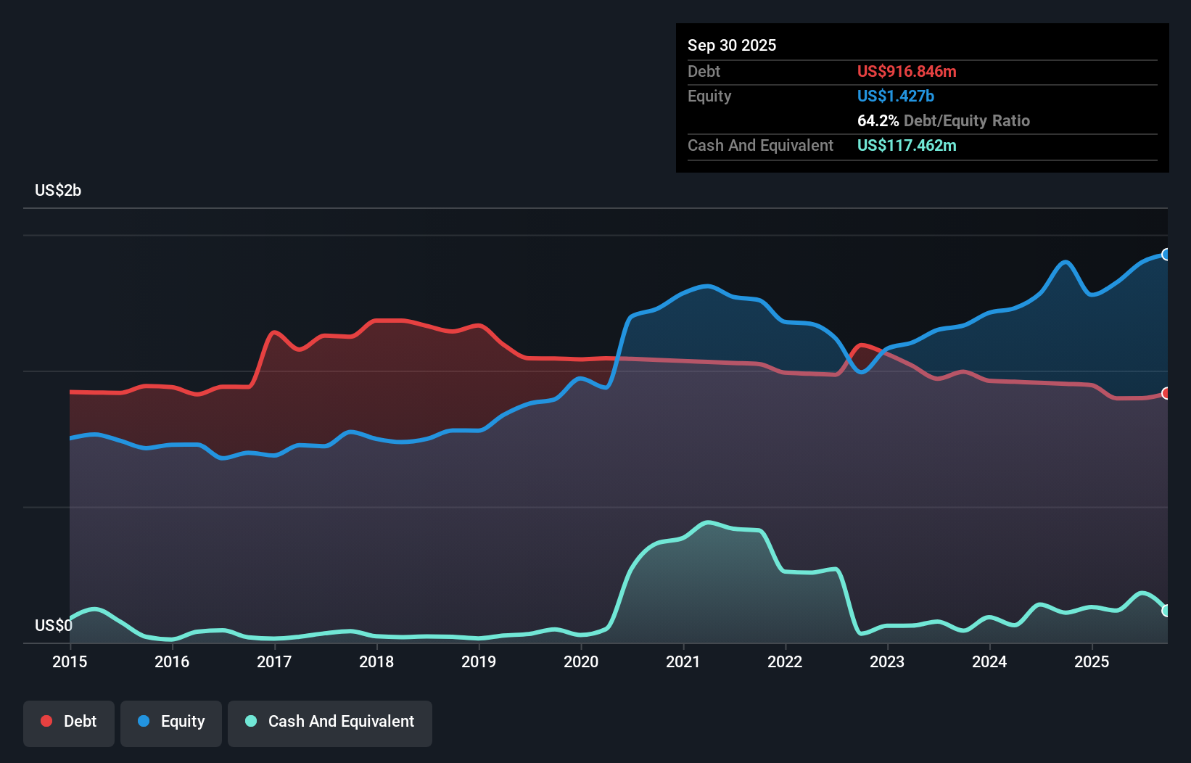The height and width of the screenshot is (763, 1191).
Task: Expand the Sep 30 2025 tooltip panel
Action: (732, 45)
